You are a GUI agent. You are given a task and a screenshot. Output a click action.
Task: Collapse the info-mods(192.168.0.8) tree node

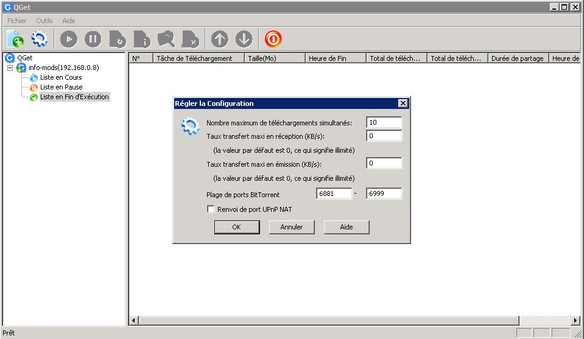(10, 68)
